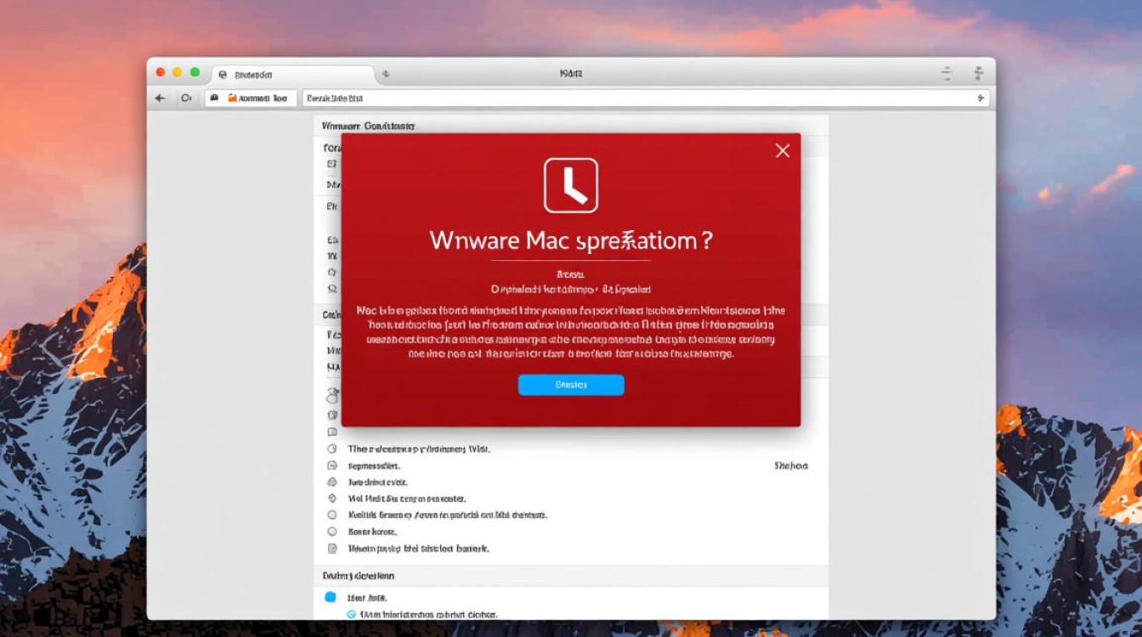Open the bookmark with the orange icon

click(x=258, y=99)
